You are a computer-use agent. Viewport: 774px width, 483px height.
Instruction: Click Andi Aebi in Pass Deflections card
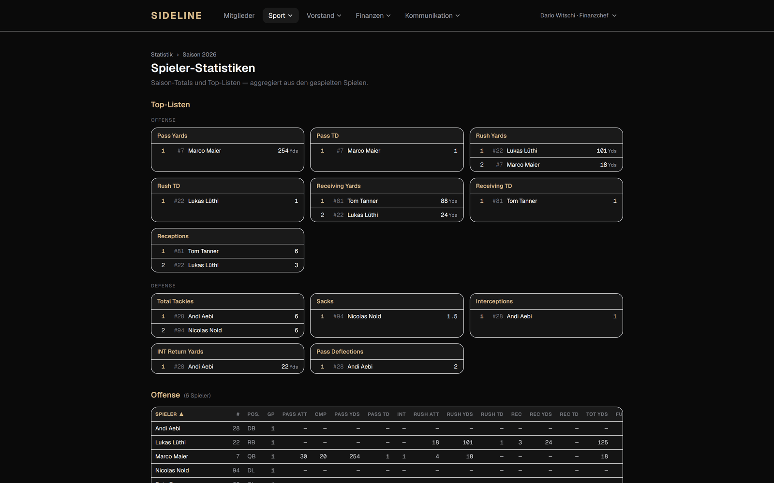pos(360,367)
